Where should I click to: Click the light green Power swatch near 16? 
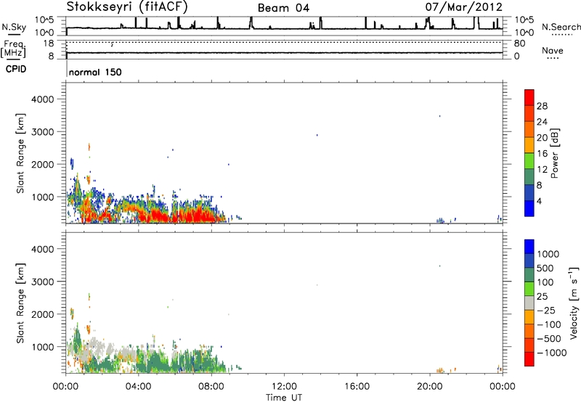(x=529, y=160)
